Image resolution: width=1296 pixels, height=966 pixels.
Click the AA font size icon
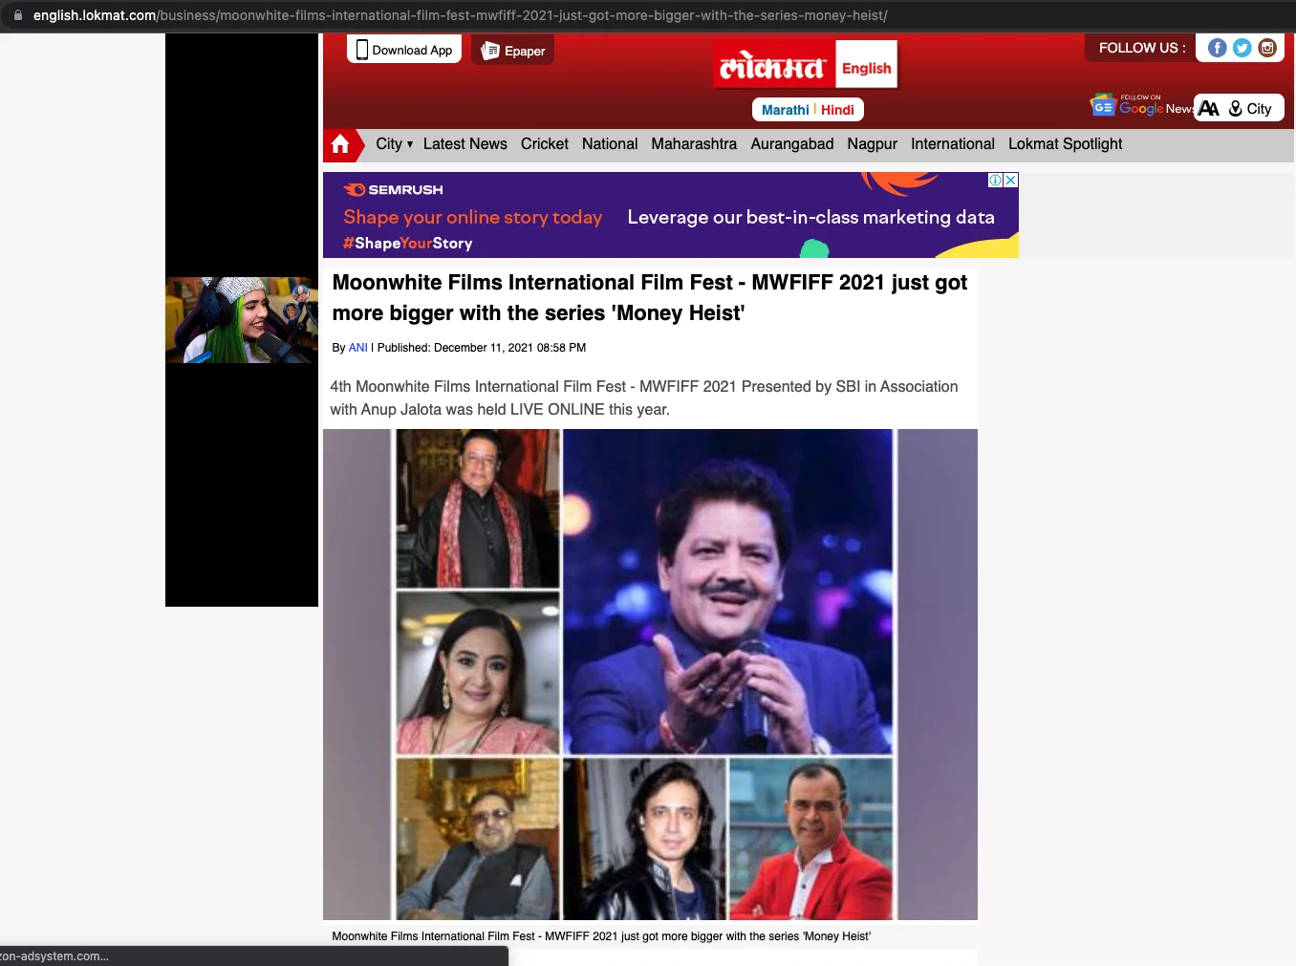click(1209, 108)
